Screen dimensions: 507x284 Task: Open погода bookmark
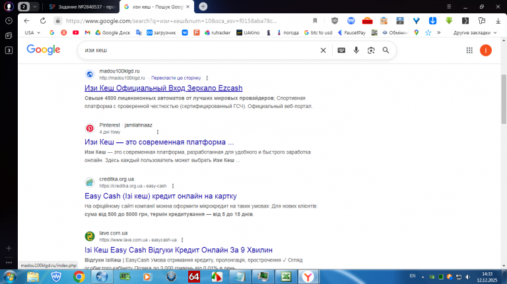288,32
